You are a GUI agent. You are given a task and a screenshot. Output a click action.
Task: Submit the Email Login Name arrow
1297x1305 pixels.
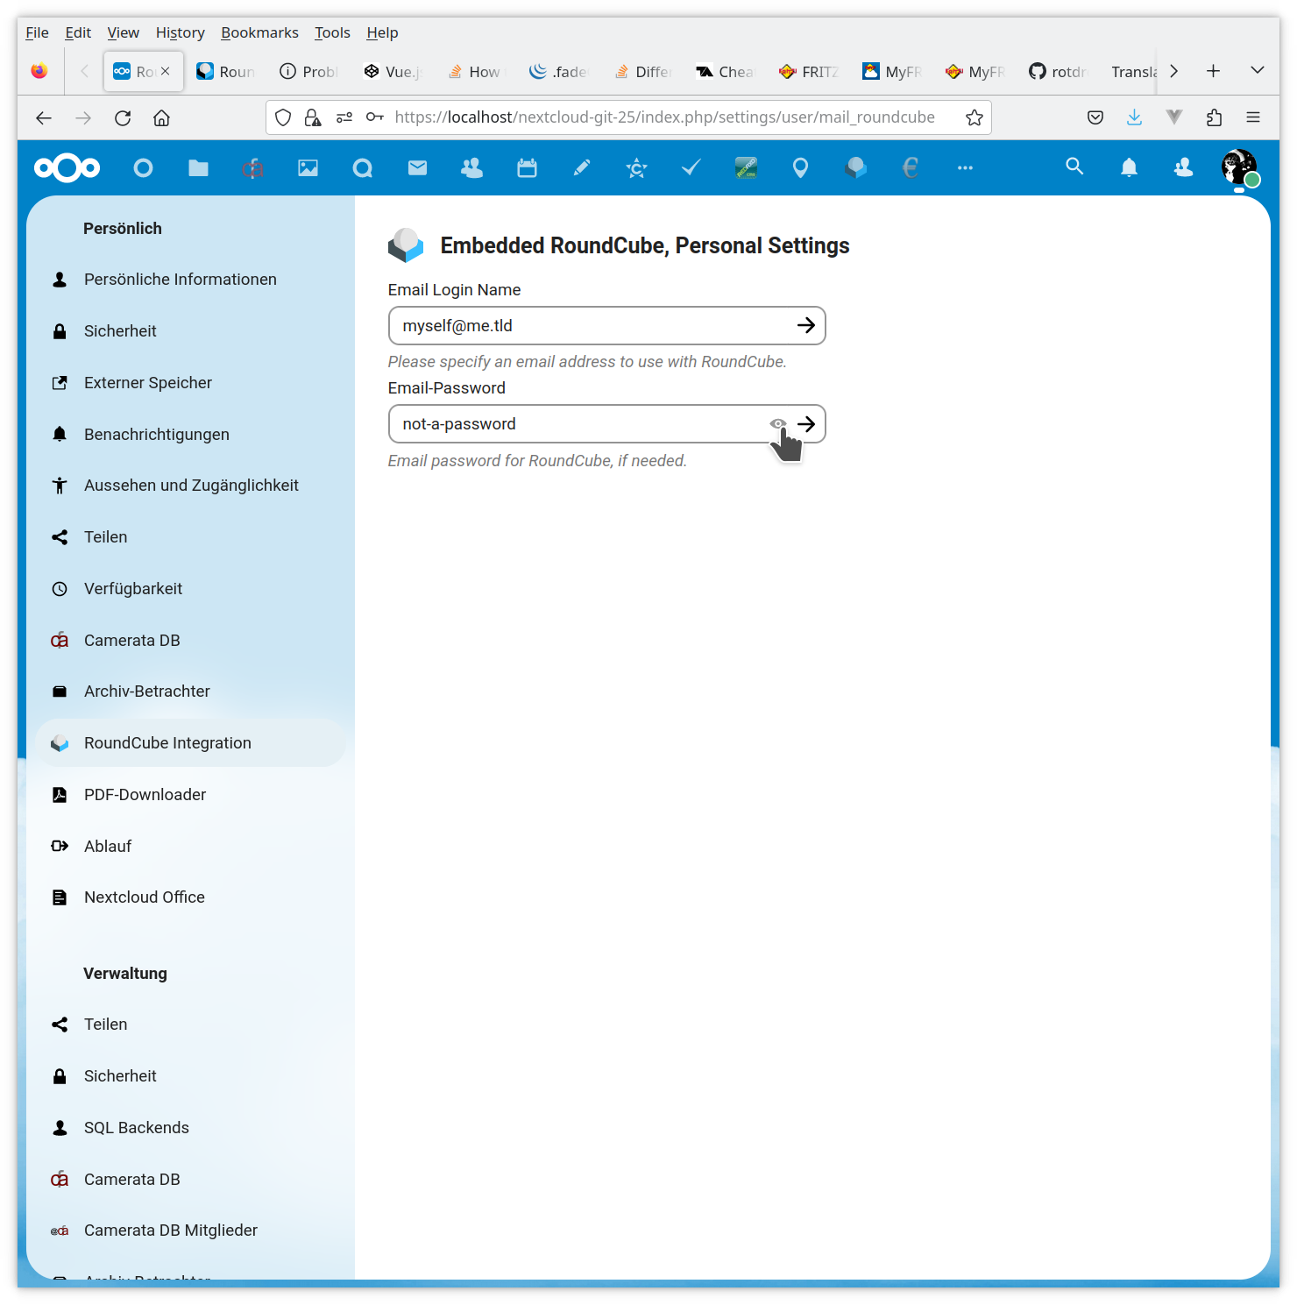806,326
